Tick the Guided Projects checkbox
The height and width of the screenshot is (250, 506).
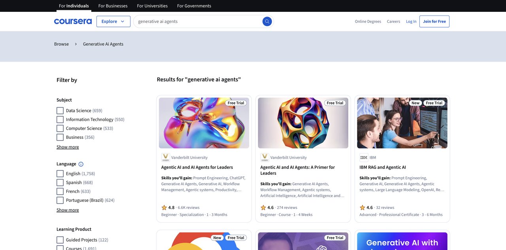[x=60, y=240]
